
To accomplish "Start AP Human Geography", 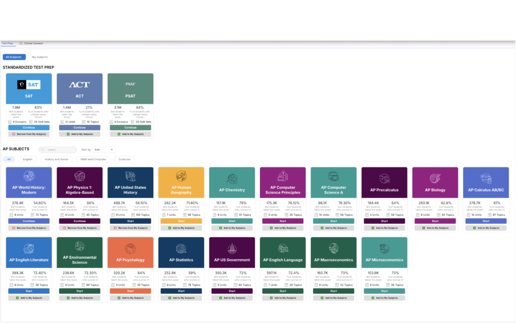I will [181, 221].
